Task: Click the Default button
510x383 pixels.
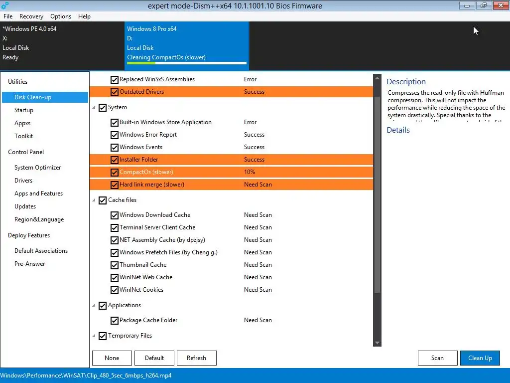Action: [x=154, y=358]
